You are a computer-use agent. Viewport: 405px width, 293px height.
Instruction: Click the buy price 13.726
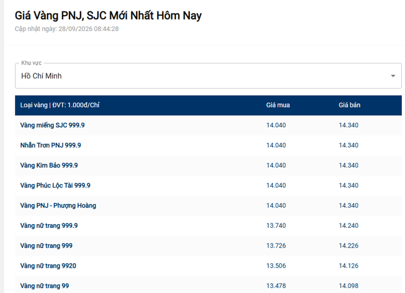click(x=276, y=246)
